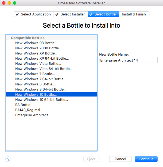Choose the EA140_Reg.msi bottle entry
The width and height of the screenshot is (163, 167).
pyautogui.click(x=28, y=110)
